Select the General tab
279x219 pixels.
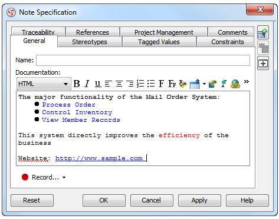(34, 41)
